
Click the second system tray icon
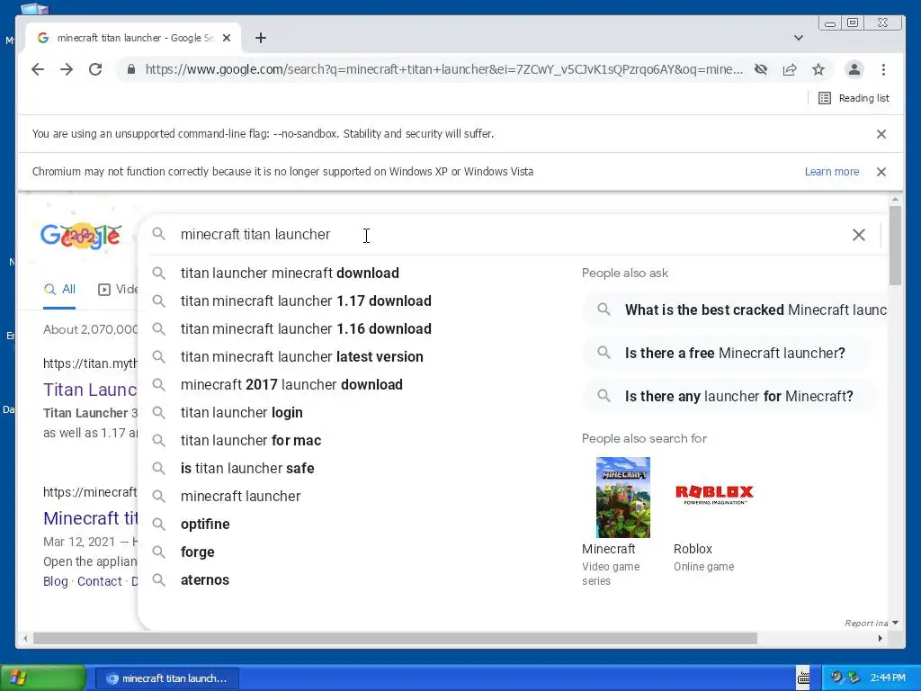854,678
